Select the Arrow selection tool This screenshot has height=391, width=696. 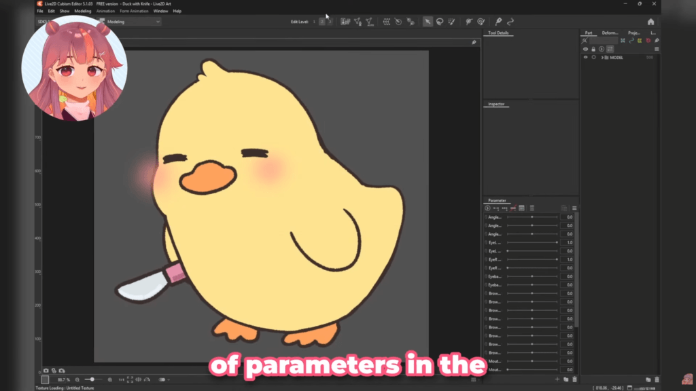pyautogui.click(x=428, y=21)
